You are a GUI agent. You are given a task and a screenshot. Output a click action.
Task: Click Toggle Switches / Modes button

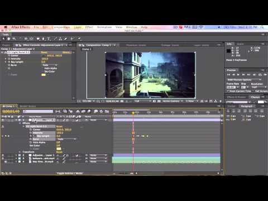click(x=70, y=173)
